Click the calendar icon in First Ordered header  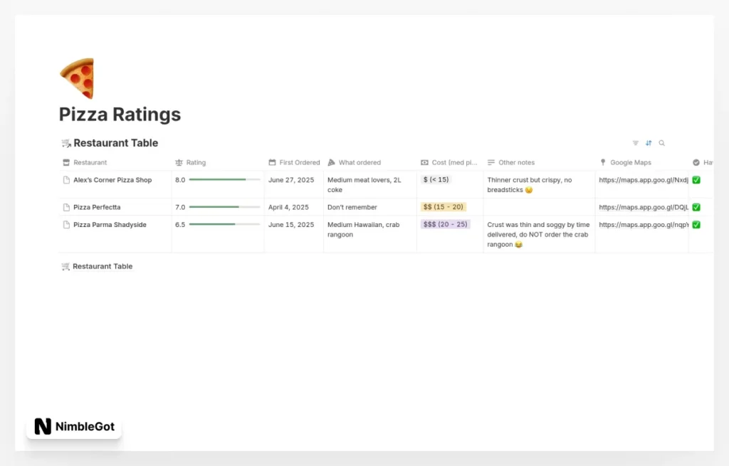270,162
